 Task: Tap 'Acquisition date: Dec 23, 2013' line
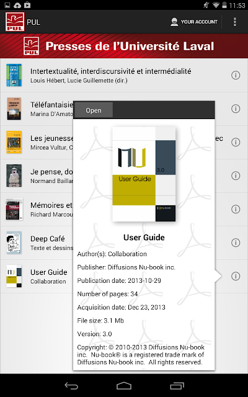tap(121, 308)
